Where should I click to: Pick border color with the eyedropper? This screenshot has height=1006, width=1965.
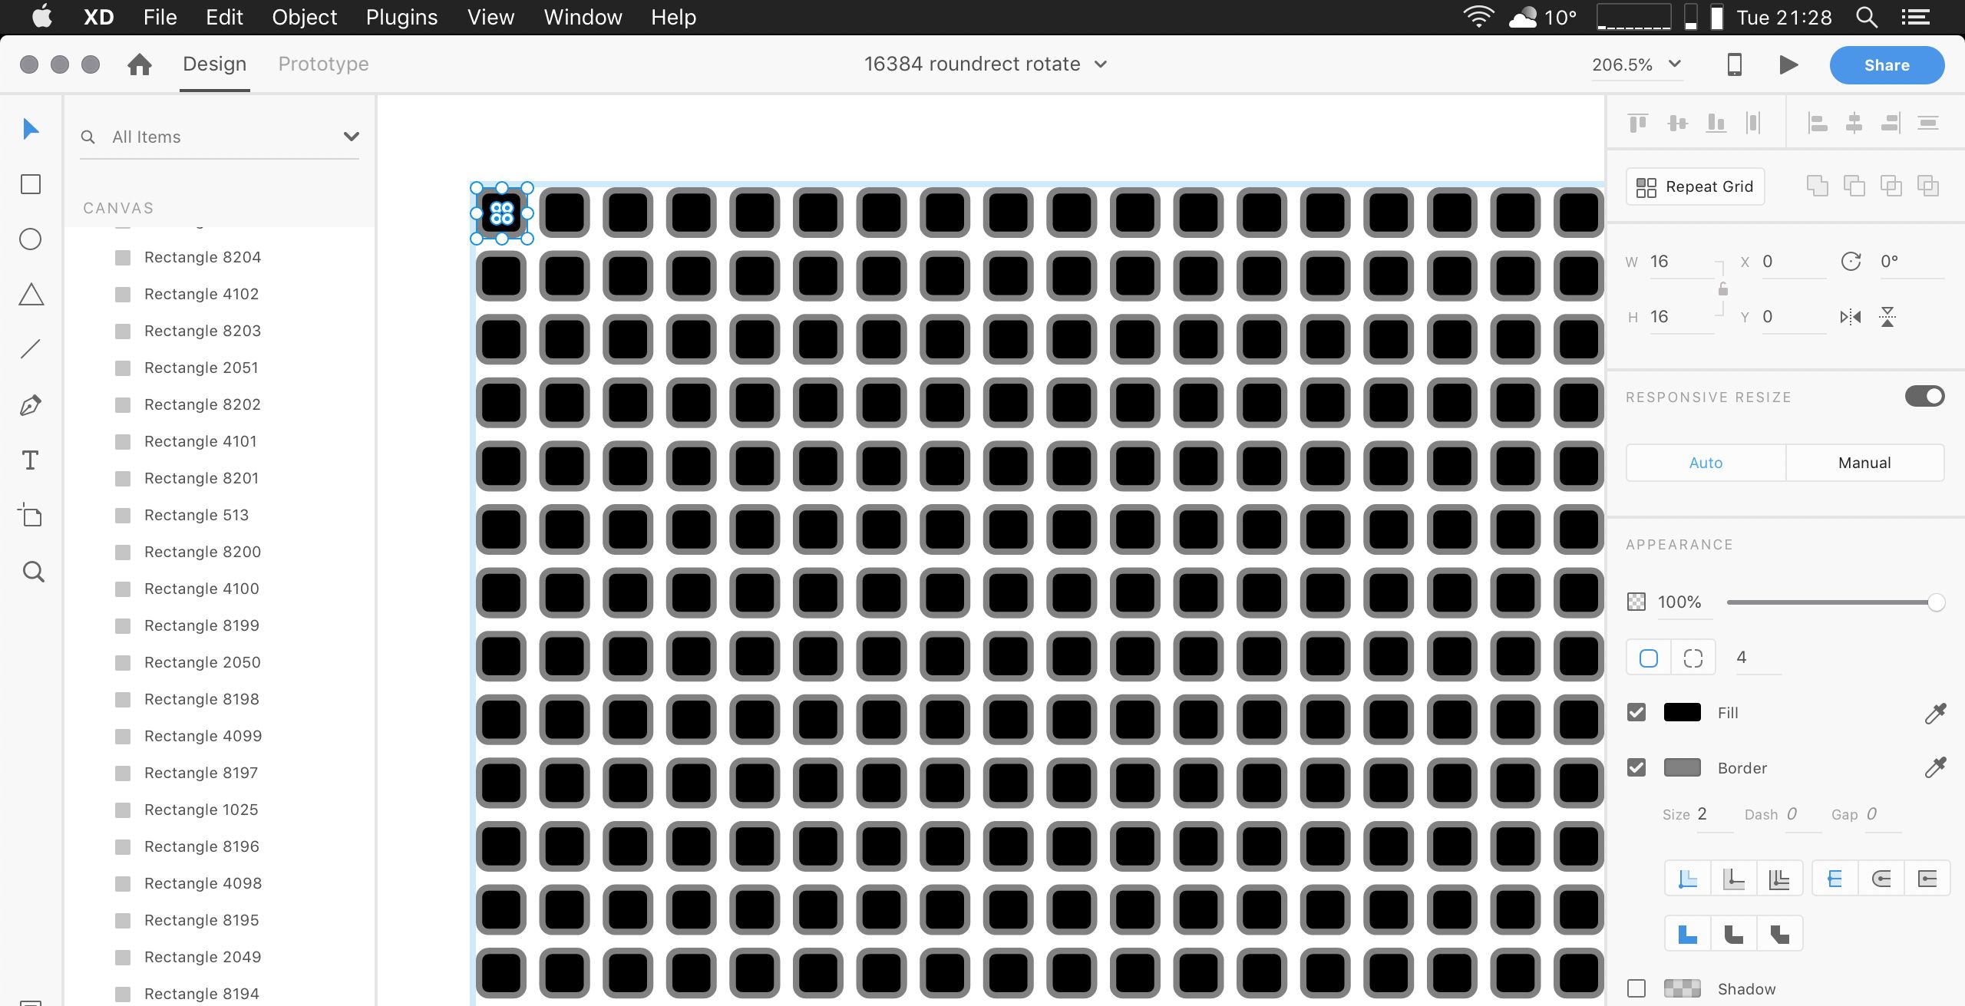tap(1936, 767)
